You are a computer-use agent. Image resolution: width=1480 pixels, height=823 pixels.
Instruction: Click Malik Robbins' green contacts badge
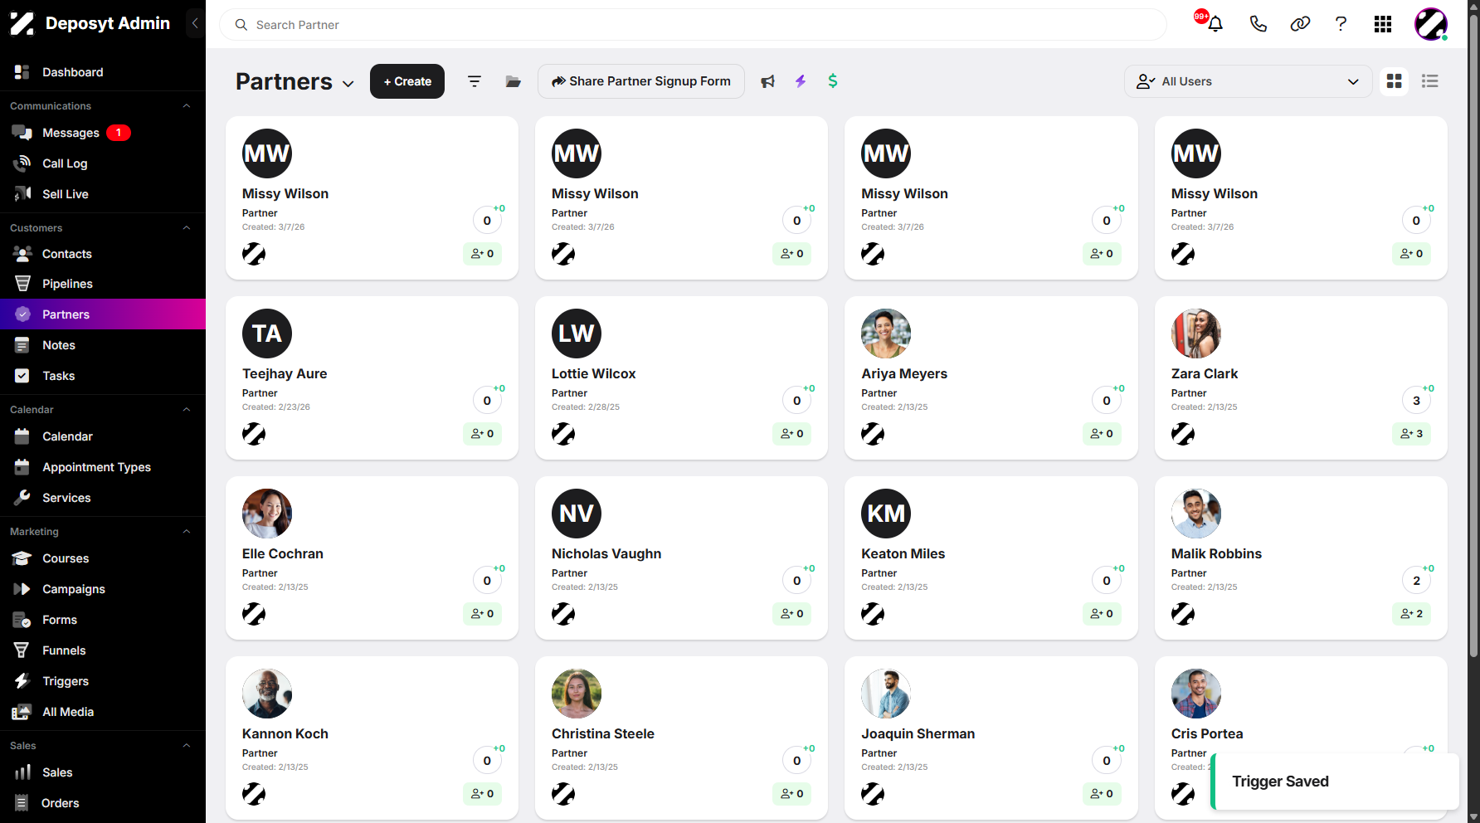point(1411,614)
